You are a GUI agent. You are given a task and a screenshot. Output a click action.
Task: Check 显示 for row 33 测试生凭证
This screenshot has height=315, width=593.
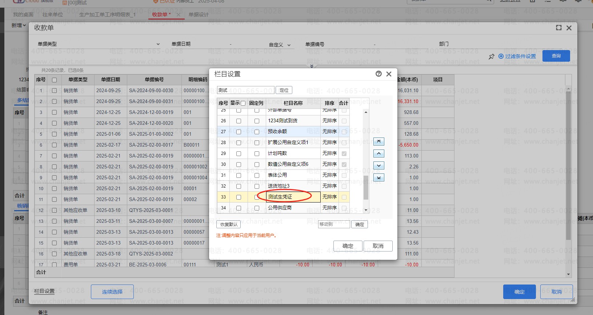(239, 197)
